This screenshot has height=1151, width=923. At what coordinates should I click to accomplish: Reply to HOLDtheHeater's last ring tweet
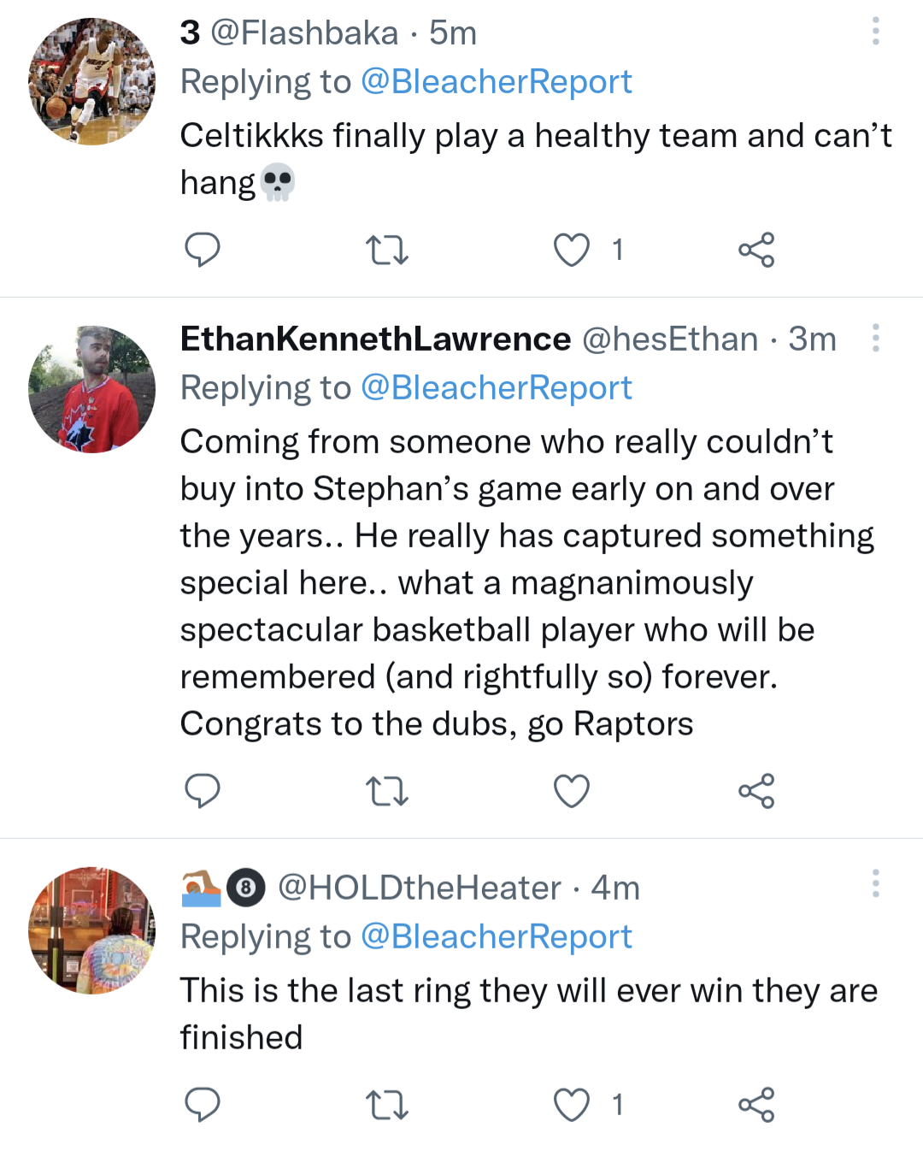point(203,1105)
